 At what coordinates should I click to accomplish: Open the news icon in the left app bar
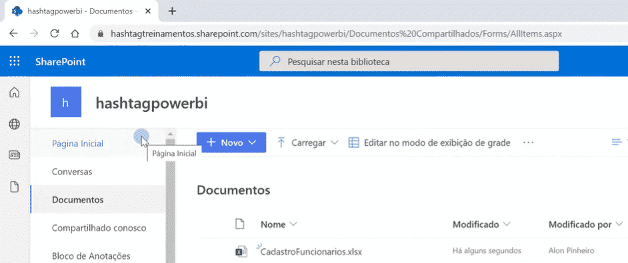click(x=15, y=155)
